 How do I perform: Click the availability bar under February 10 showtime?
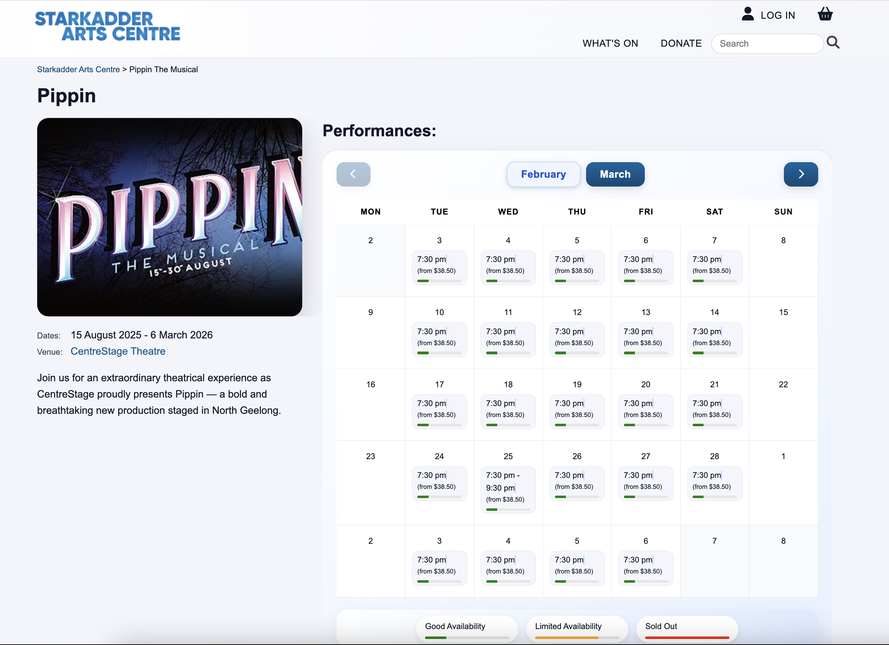click(x=440, y=353)
